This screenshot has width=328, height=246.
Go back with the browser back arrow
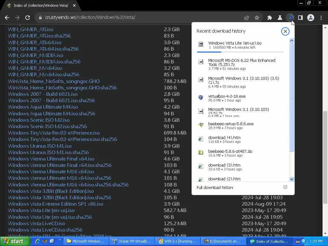pos(7,18)
